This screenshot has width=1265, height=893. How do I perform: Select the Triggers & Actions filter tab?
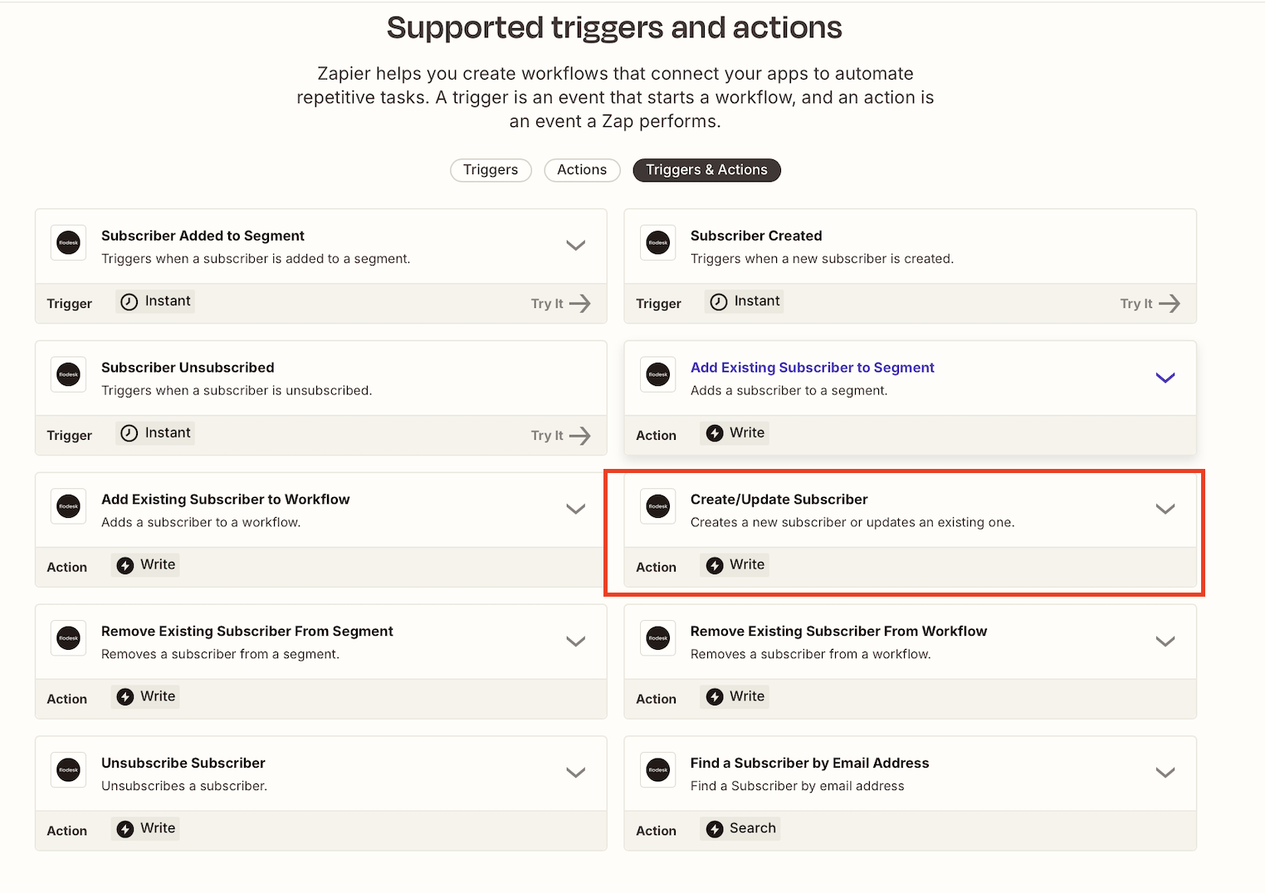click(706, 170)
